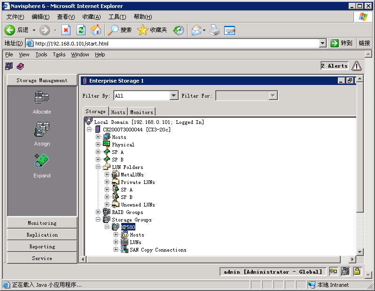
Task: Click the IE History icon
Action: (x=179, y=30)
